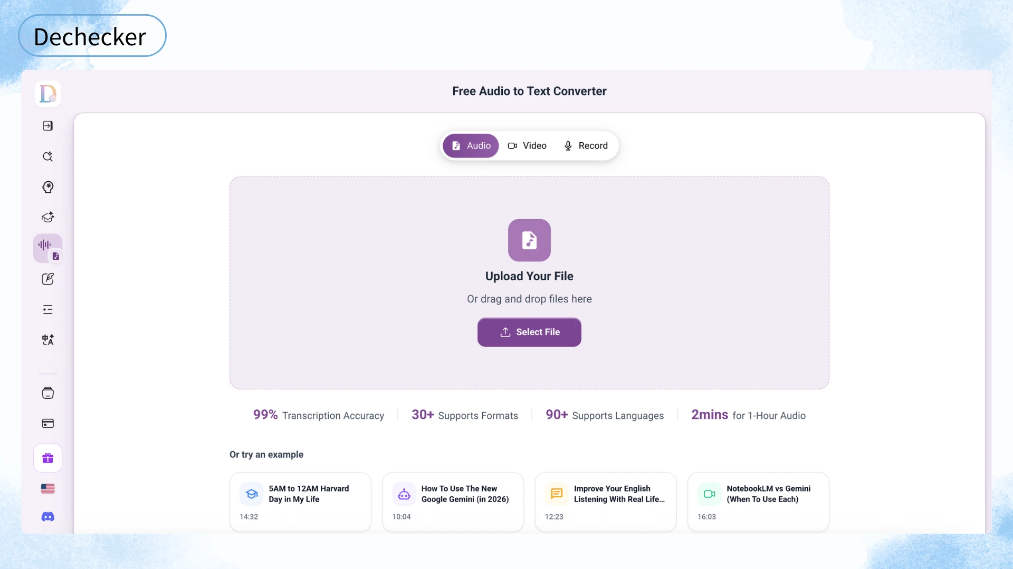Change language via the US flag icon

(48, 488)
